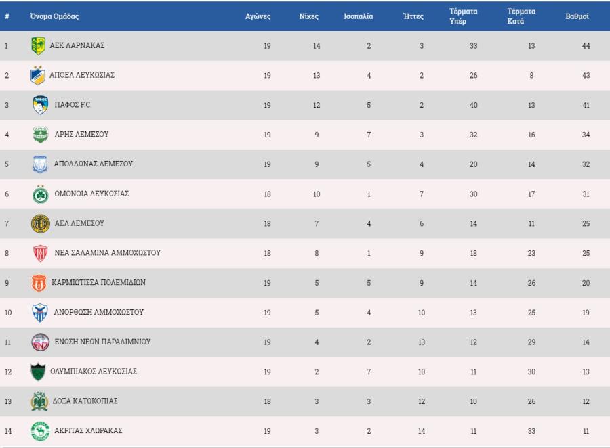Click the ΑΕΚ ΛΑΡΝΑΚΑΣ team crest
Screen dimensions: 610x448
(x=38, y=46)
